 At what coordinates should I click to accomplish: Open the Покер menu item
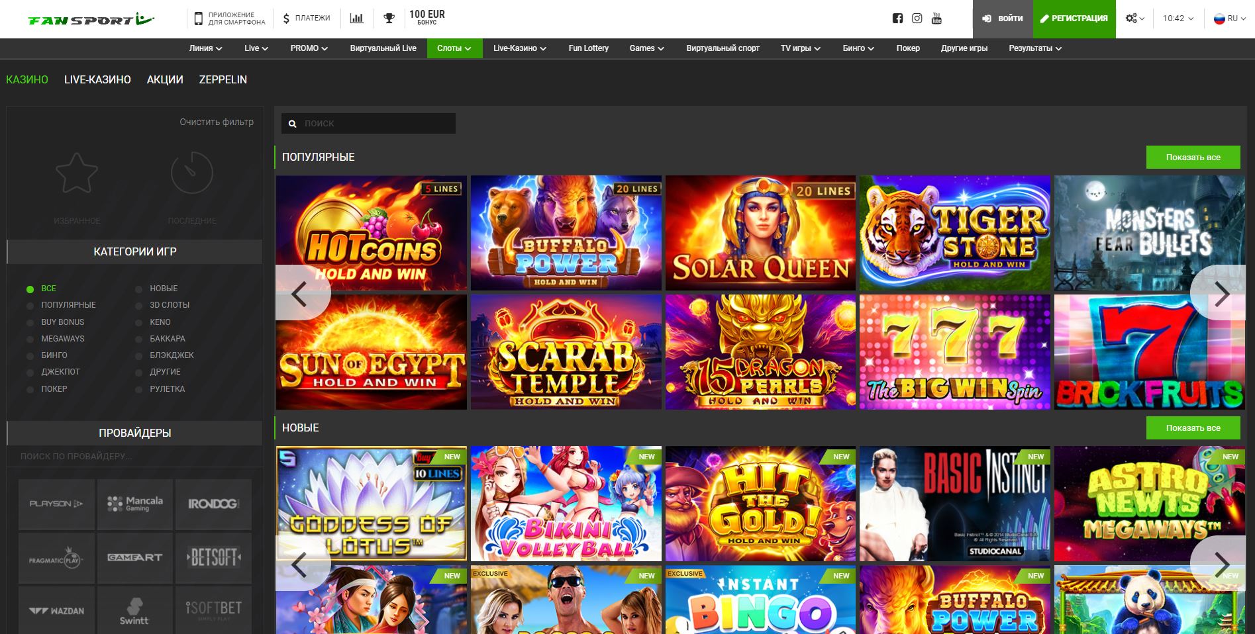908,48
